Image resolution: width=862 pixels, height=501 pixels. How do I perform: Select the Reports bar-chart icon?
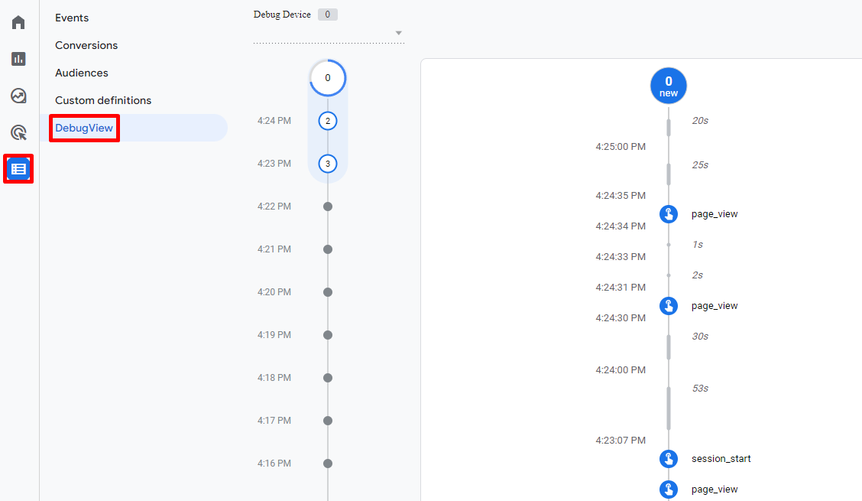pos(18,58)
